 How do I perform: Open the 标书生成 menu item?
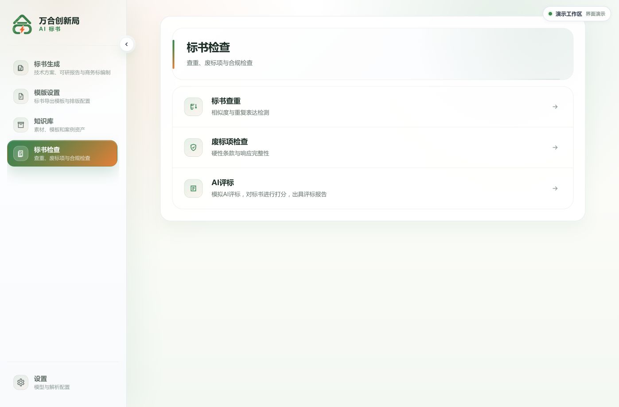pos(62,68)
